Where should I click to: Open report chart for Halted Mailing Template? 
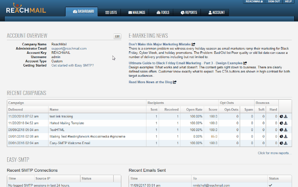pos(281,123)
